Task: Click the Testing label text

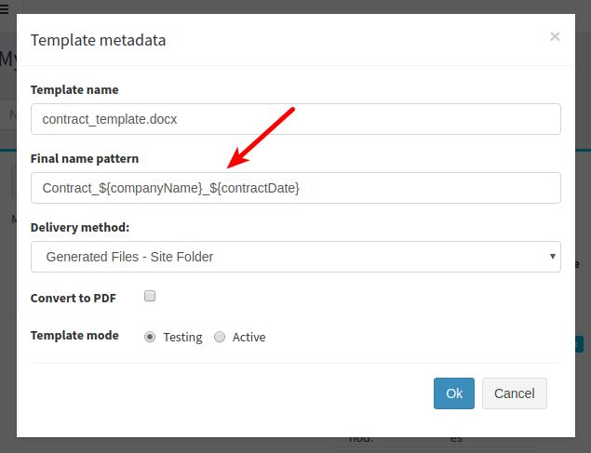Action: (182, 337)
